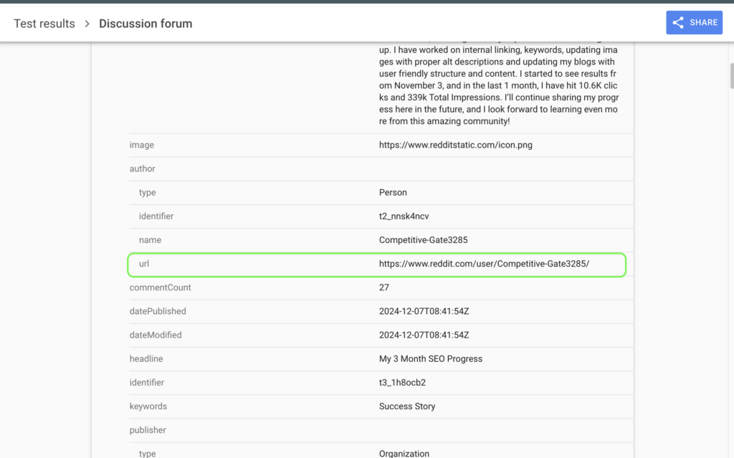Click the headline My 3 Month SEO Progress
Screen dimensions: 734x458
(x=430, y=358)
